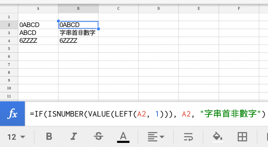The height and width of the screenshot is (147, 268).
Task: Open the cell borders tool
Action: point(242,137)
